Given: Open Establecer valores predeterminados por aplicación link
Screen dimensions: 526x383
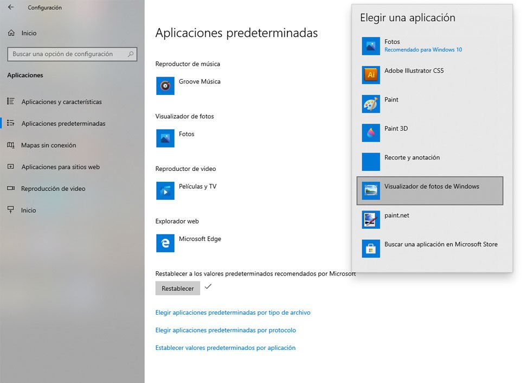Looking at the screenshot, I should point(226,348).
